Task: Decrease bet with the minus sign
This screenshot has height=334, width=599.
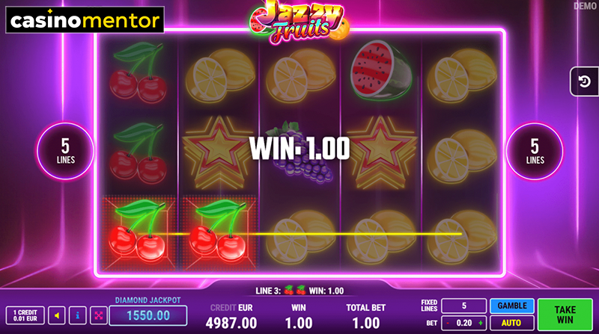Action: pos(448,323)
